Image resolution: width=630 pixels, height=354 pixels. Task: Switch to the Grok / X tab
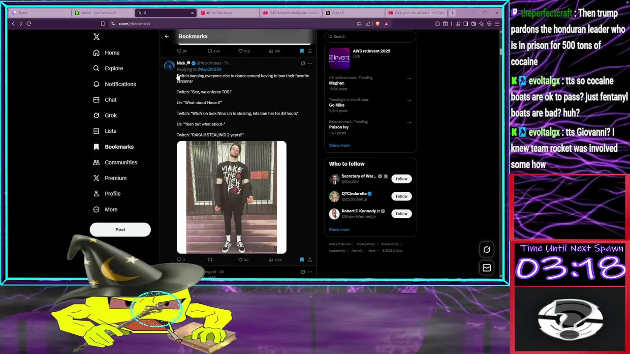click(352, 13)
